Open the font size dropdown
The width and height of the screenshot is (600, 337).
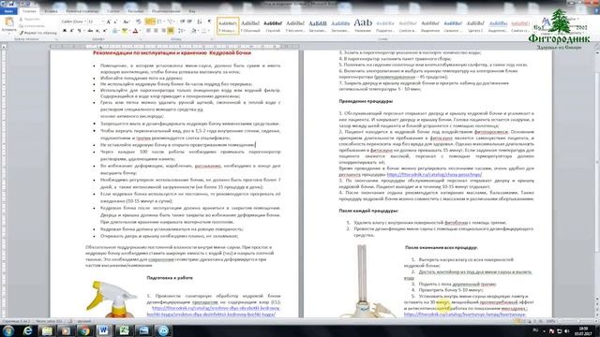pyautogui.click(x=102, y=22)
